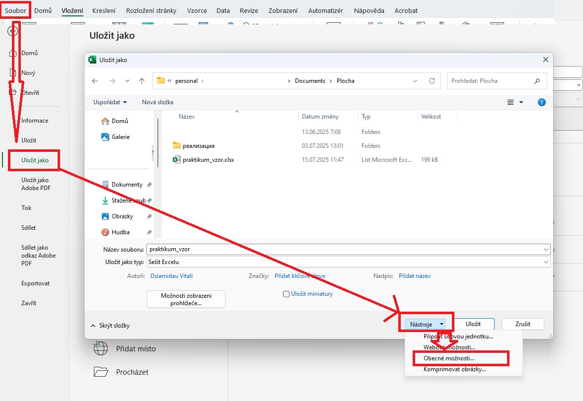Click the back arrow in Save dialog
The height and width of the screenshot is (401, 583).
95,81
